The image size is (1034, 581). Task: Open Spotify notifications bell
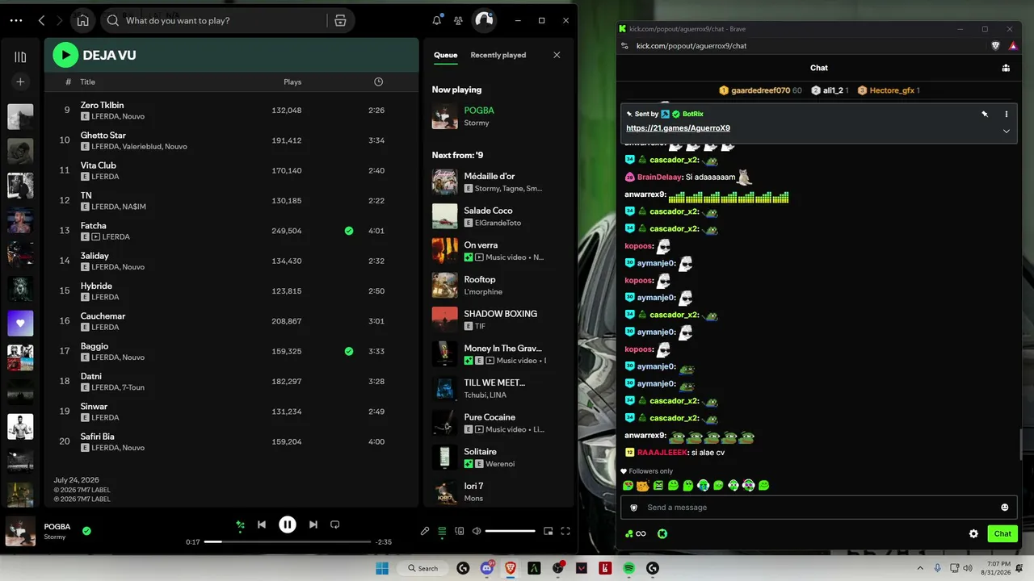pyautogui.click(x=437, y=20)
